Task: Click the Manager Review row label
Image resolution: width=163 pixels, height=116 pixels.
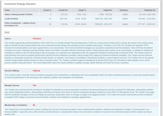Action: tap(12, 85)
